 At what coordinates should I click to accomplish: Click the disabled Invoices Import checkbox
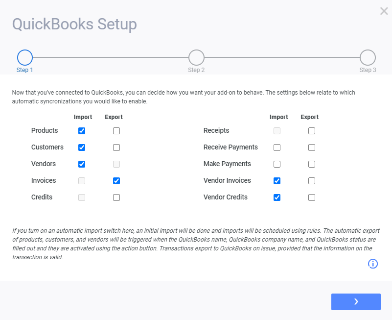click(82, 181)
